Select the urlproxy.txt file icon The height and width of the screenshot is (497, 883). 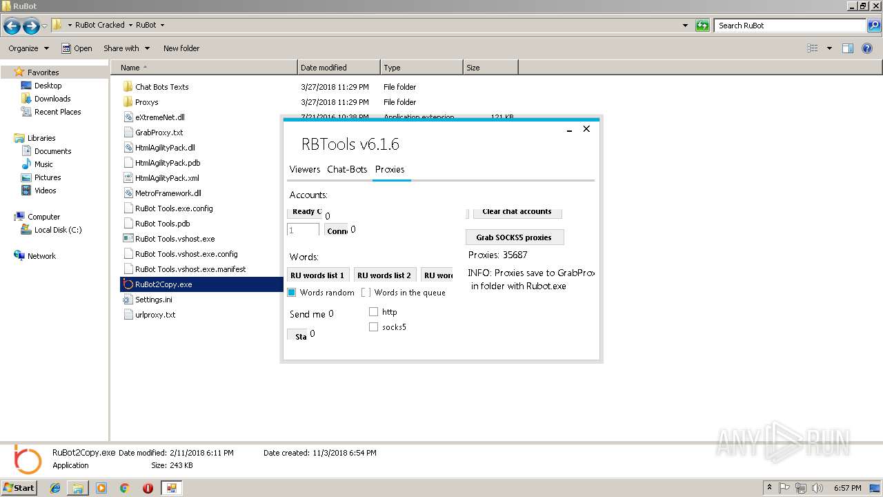128,315
